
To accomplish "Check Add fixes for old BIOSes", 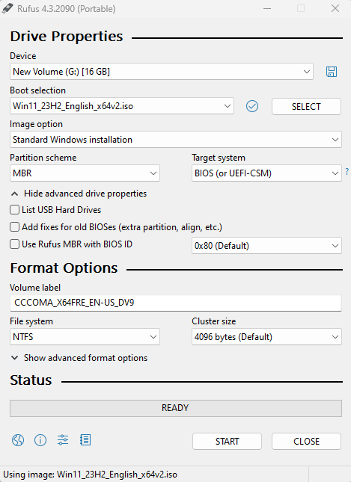I will 14,227.
